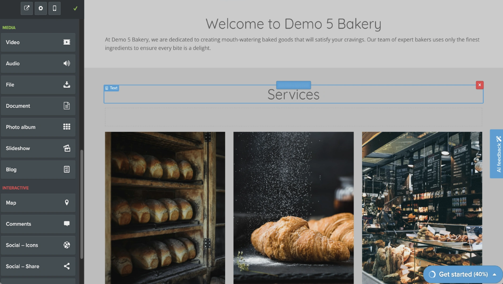Expand the Get started progress panel
This screenshot has height=284, width=503.
(x=494, y=274)
